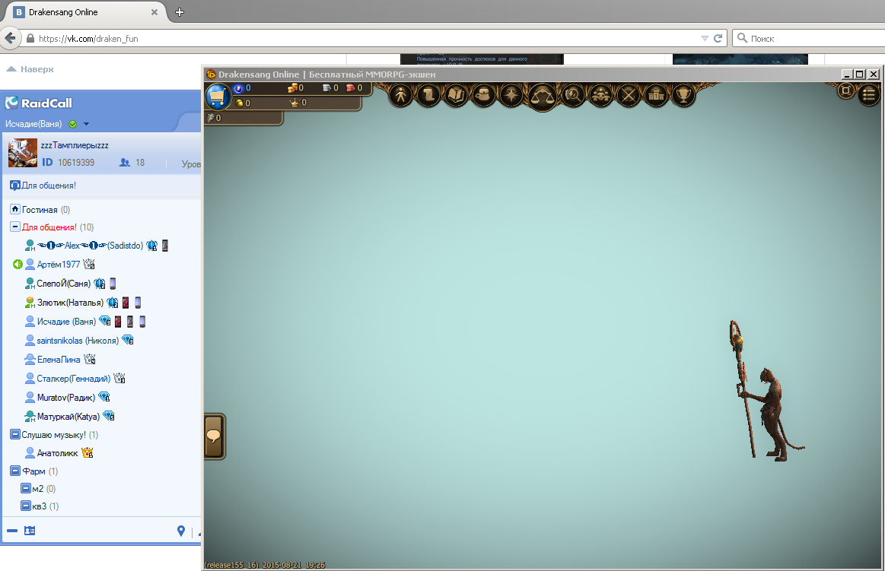Image resolution: width=885 pixels, height=571 pixels.
Task: Select user Alex (Sadistdo)
Action: 90,245
